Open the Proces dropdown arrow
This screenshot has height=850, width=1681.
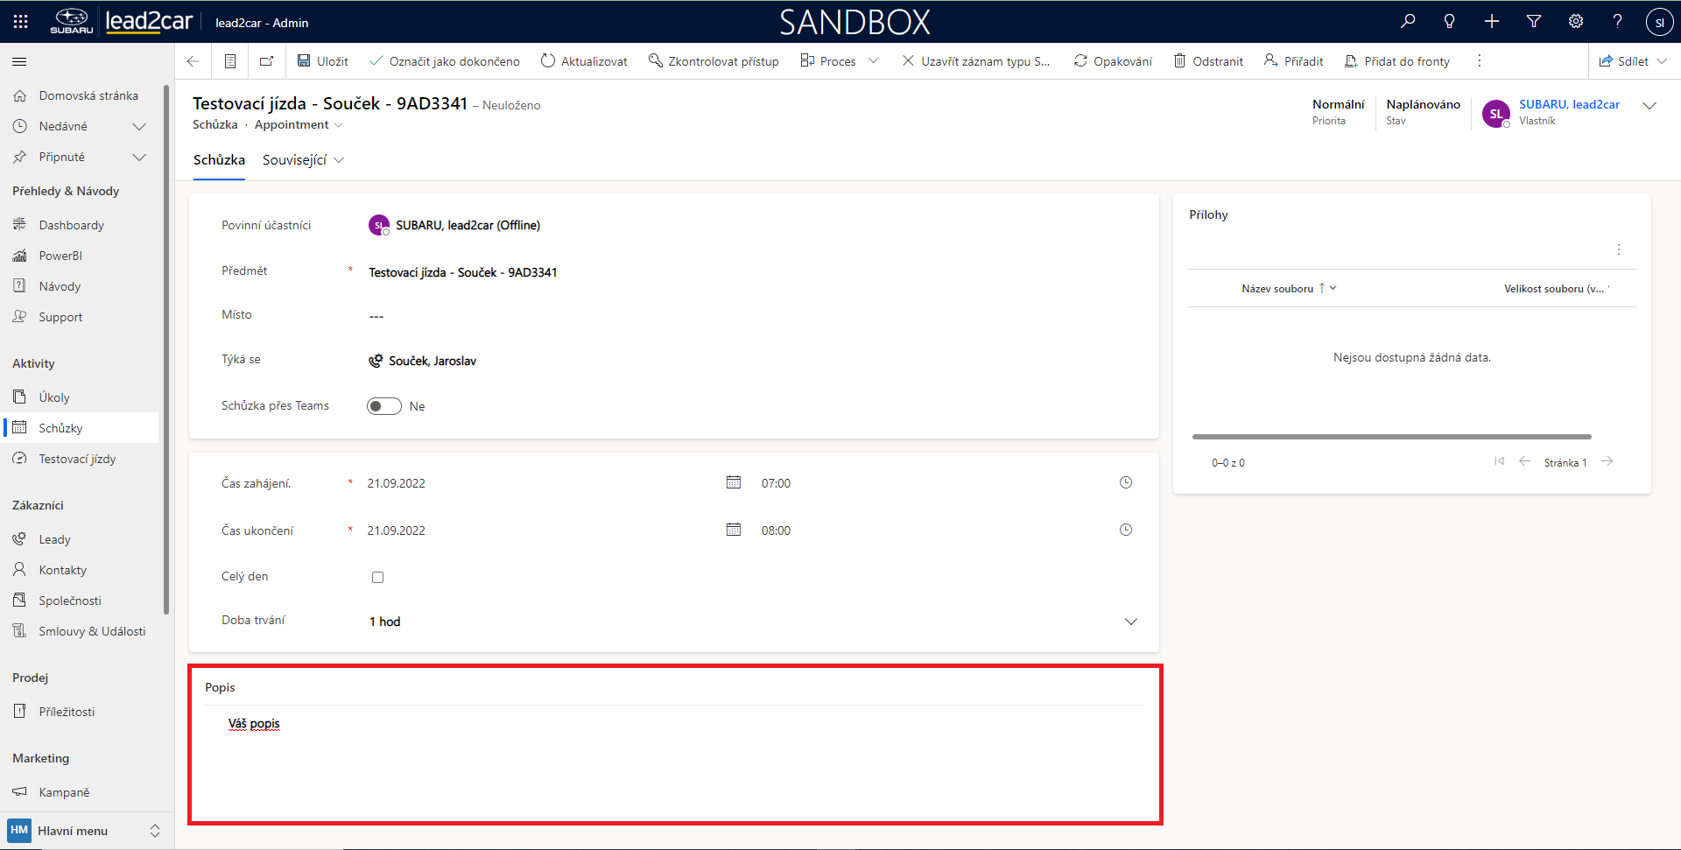[873, 61]
